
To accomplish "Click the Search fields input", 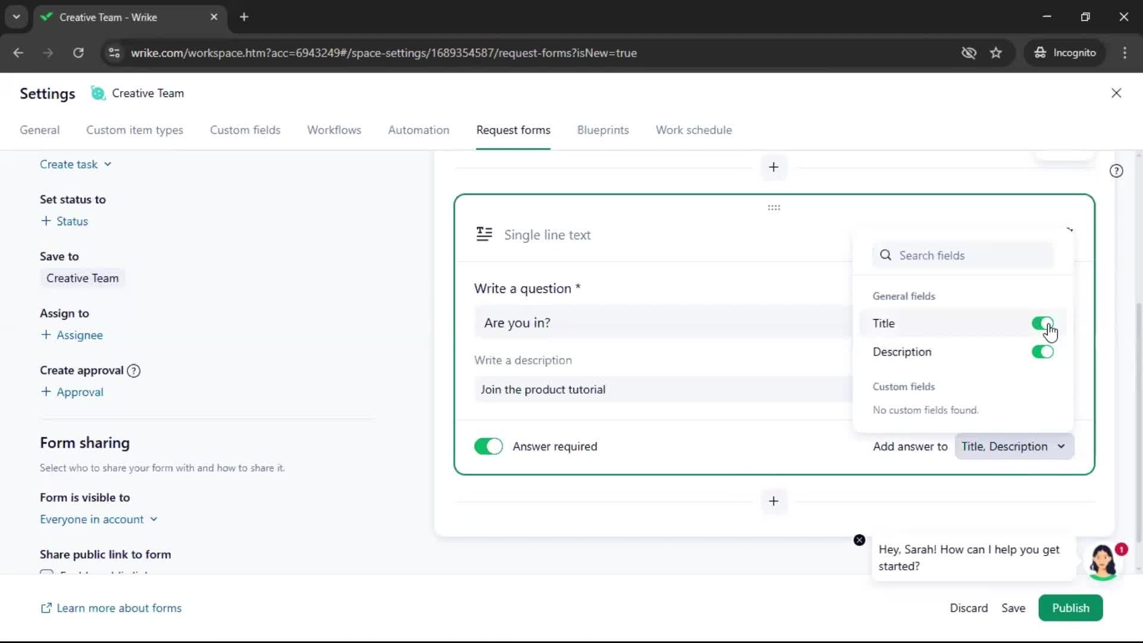I will coord(963,255).
